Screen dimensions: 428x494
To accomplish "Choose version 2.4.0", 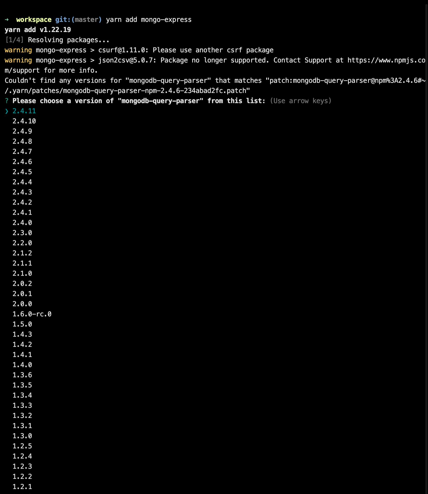I will (22, 223).
